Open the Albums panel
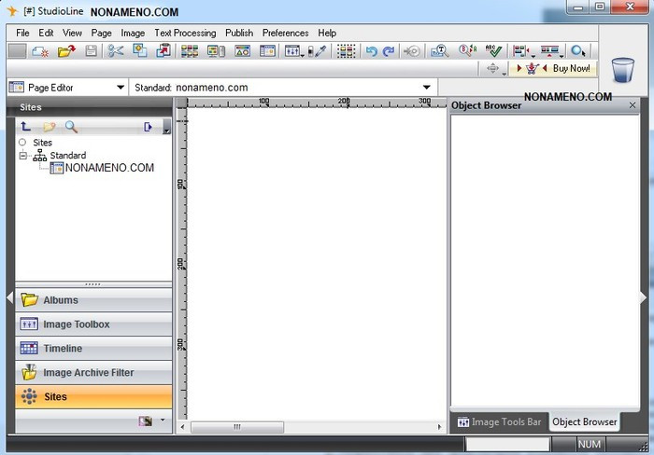The width and height of the screenshot is (654, 455). (x=93, y=300)
